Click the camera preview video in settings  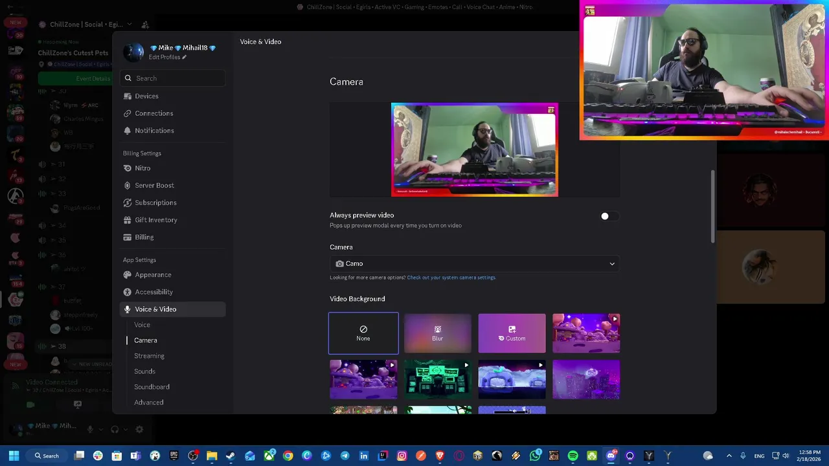point(475,150)
